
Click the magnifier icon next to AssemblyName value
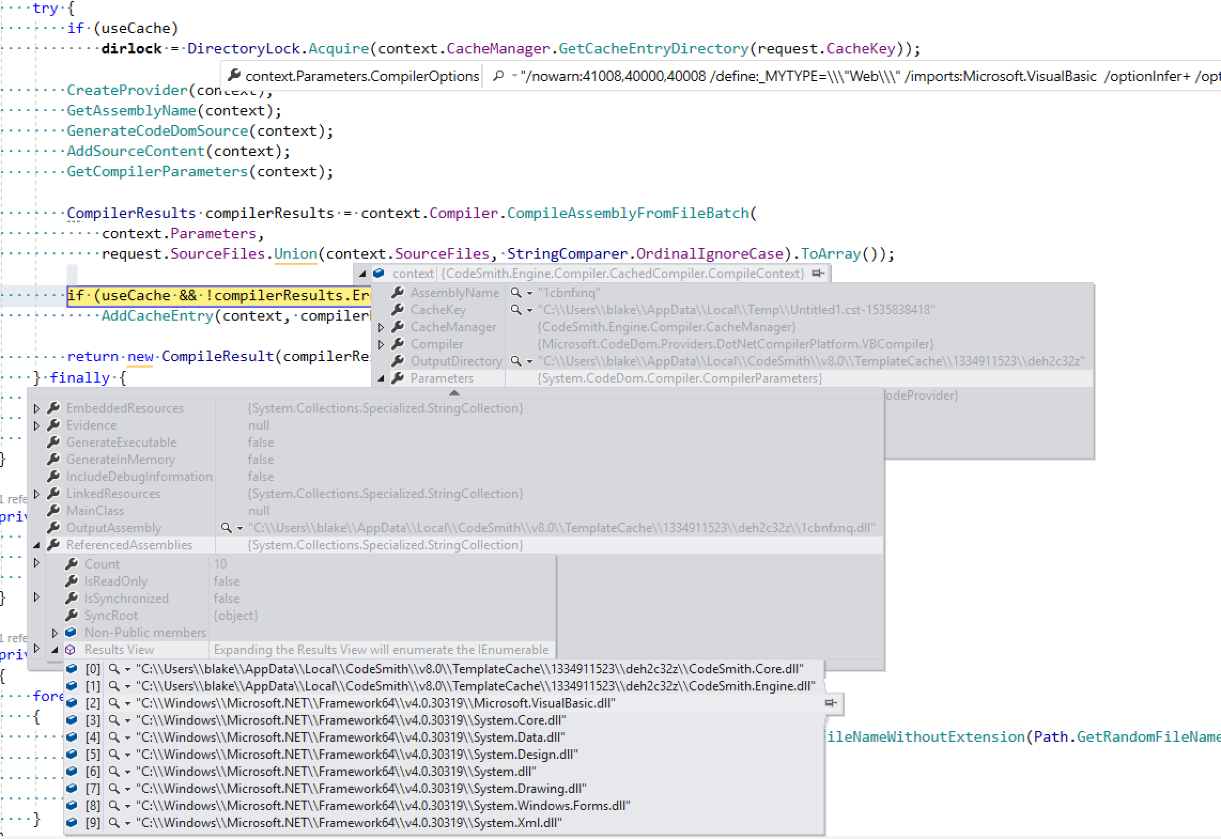pos(515,293)
